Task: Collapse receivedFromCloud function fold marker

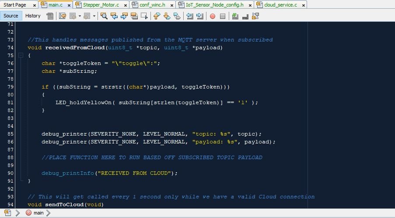Action: (x=21, y=55)
